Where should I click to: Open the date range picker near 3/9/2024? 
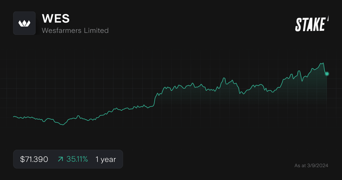click(311, 165)
